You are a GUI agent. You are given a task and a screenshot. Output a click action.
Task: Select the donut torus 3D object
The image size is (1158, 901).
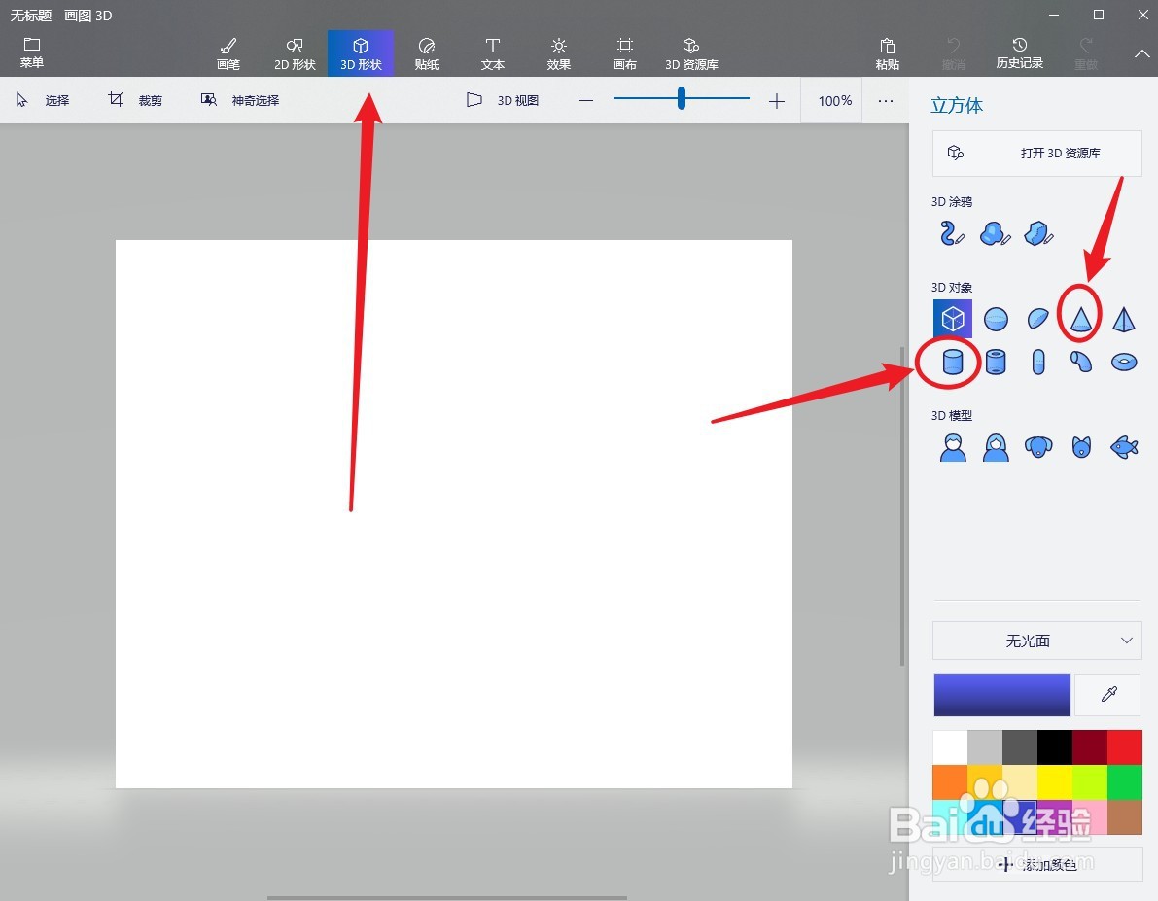click(1124, 362)
